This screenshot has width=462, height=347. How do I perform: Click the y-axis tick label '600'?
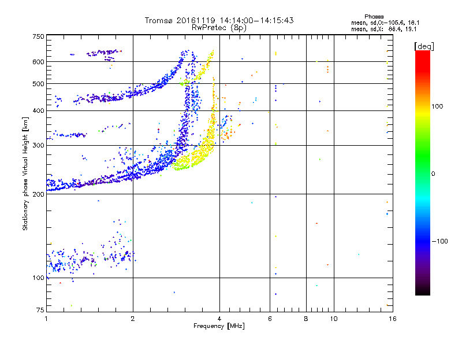click(x=38, y=62)
